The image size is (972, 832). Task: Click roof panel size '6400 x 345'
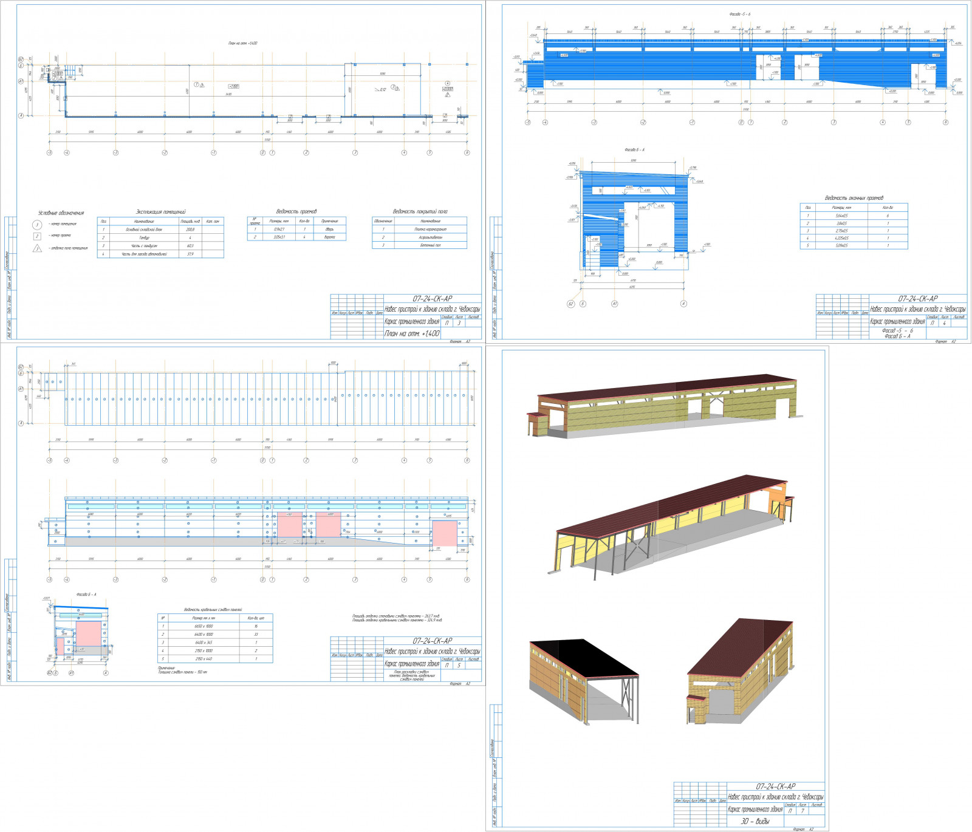[x=204, y=643]
